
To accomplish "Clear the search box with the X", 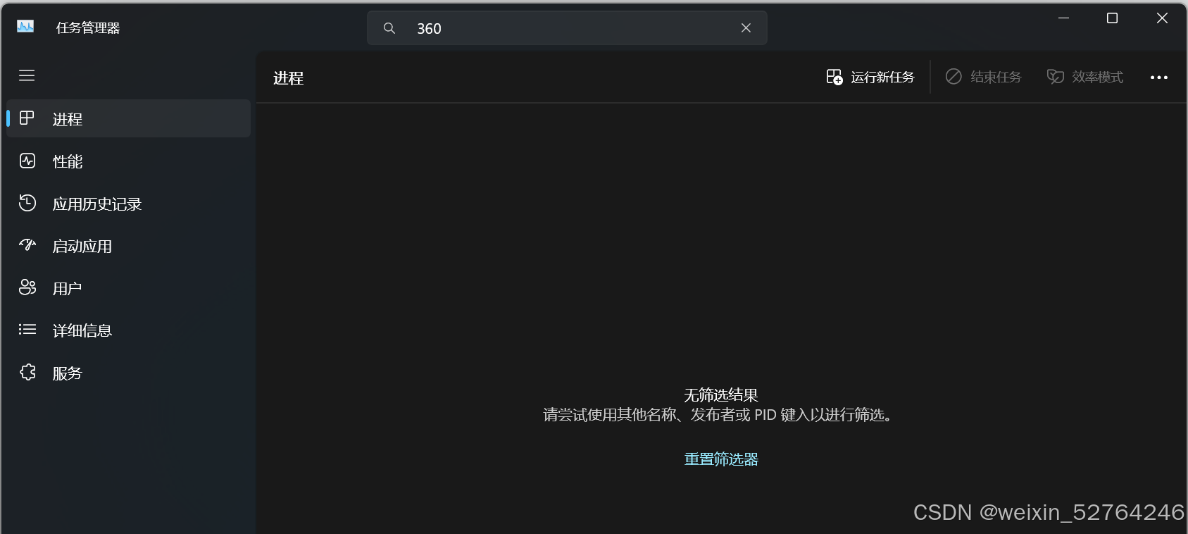I will pos(746,28).
